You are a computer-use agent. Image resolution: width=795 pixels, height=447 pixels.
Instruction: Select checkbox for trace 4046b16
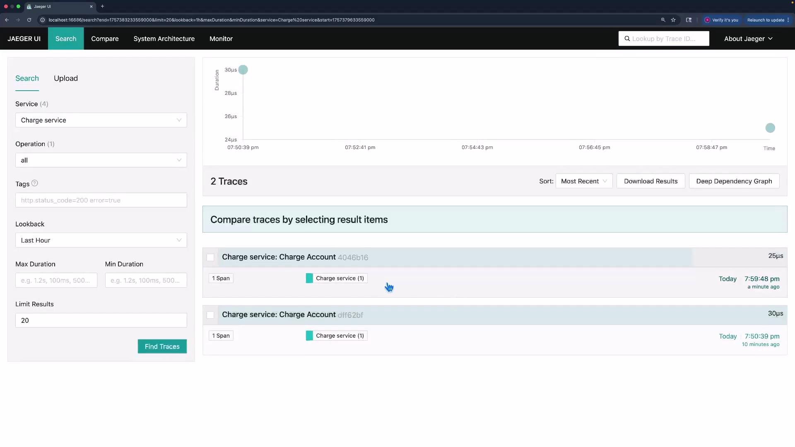[x=210, y=257]
